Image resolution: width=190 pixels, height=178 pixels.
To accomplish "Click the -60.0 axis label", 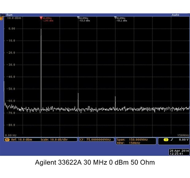I will pyautogui.click(x=11, y=101).
